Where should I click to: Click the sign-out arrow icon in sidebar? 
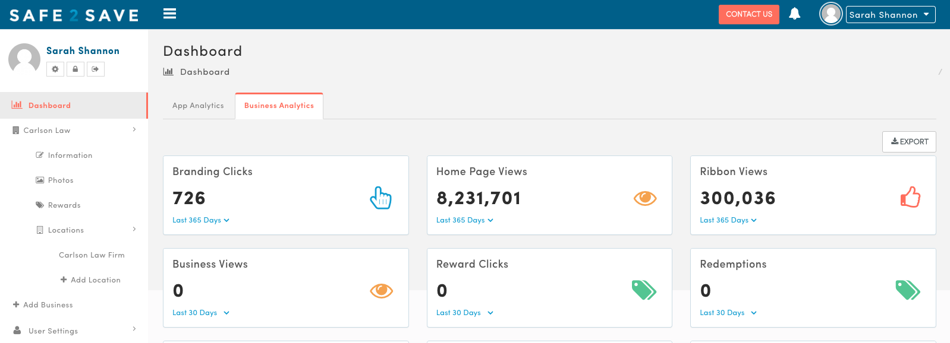(95, 69)
